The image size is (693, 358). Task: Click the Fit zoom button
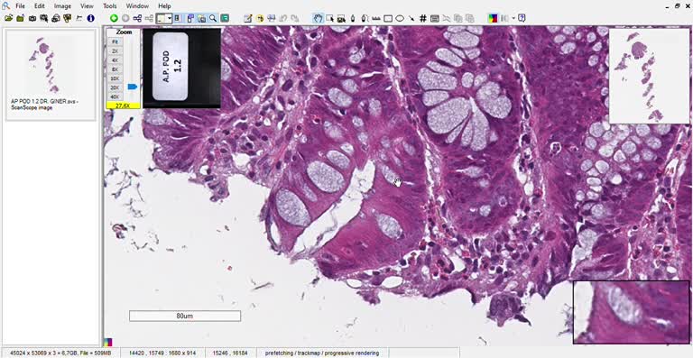click(x=115, y=41)
